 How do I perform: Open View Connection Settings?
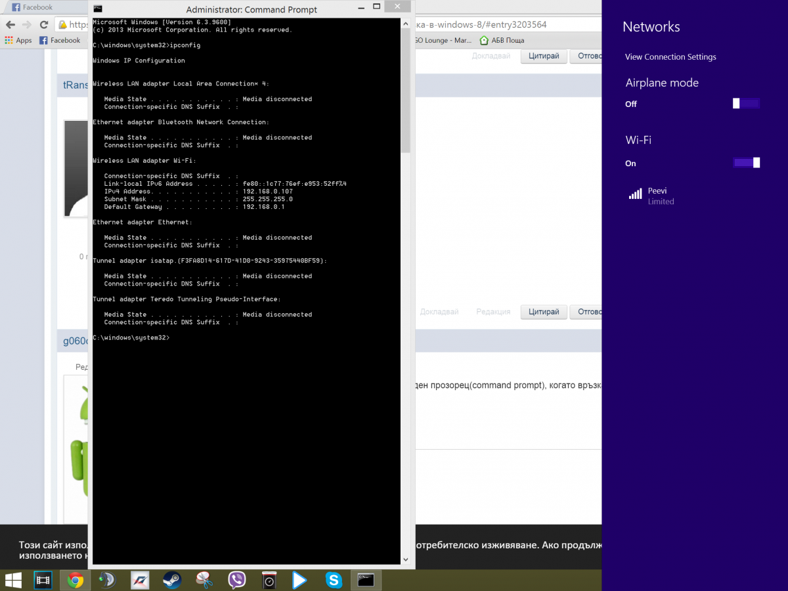pos(670,57)
